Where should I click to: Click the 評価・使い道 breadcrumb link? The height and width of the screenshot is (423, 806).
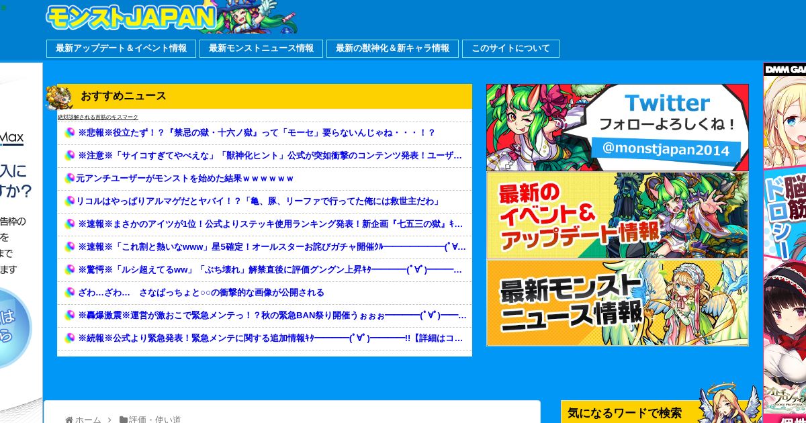click(x=154, y=420)
